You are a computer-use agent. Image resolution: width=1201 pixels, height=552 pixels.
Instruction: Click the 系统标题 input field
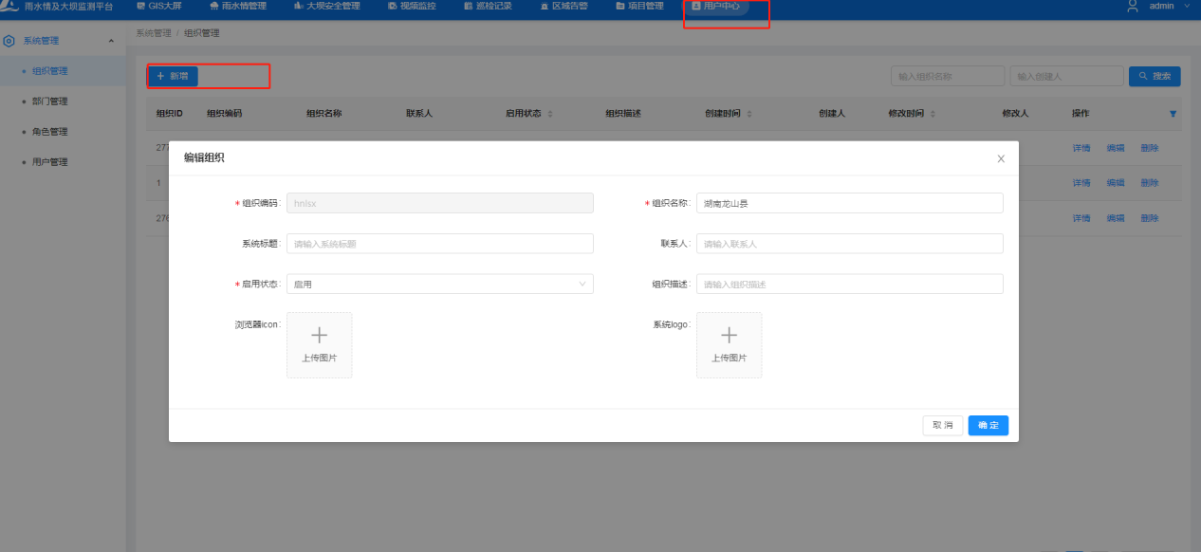pyautogui.click(x=439, y=244)
